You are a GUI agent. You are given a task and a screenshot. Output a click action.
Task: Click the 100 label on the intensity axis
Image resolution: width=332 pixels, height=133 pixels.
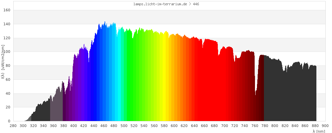click(7, 52)
